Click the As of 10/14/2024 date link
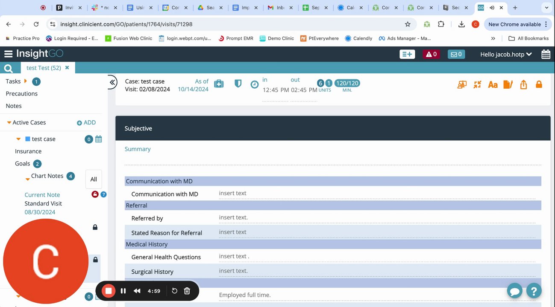The image size is (555, 307). point(193,85)
